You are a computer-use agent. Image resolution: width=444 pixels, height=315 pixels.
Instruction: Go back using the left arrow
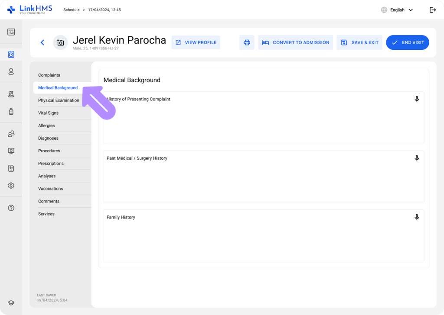(42, 42)
